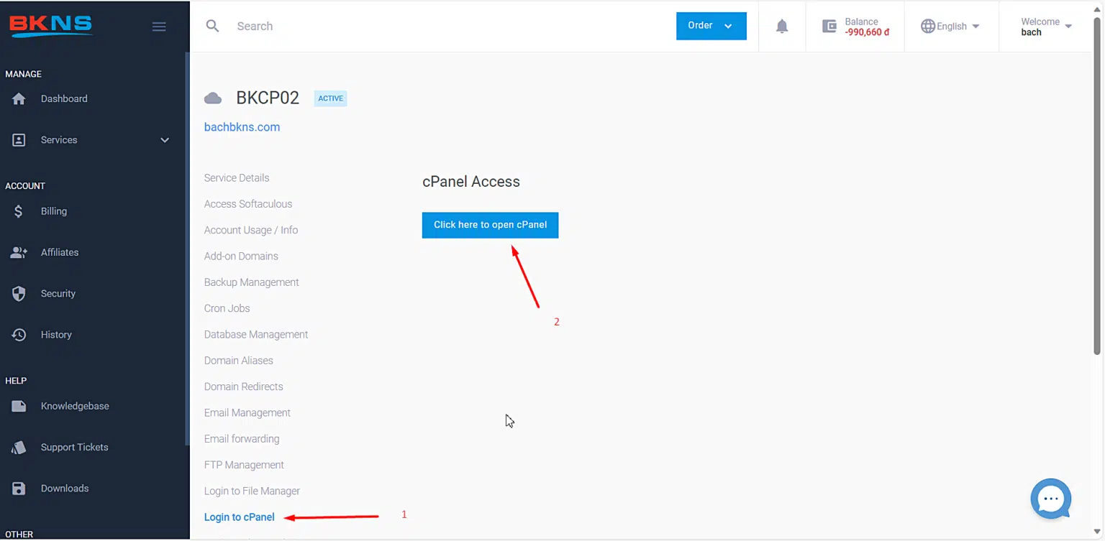Select Email forwarding link
This screenshot has width=1105, height=541.
coord(242,439)
